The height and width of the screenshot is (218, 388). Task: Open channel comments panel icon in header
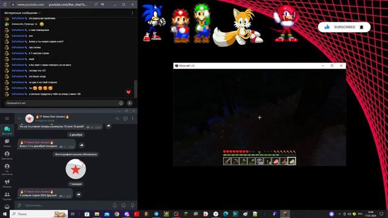click(x=125, y=119)
